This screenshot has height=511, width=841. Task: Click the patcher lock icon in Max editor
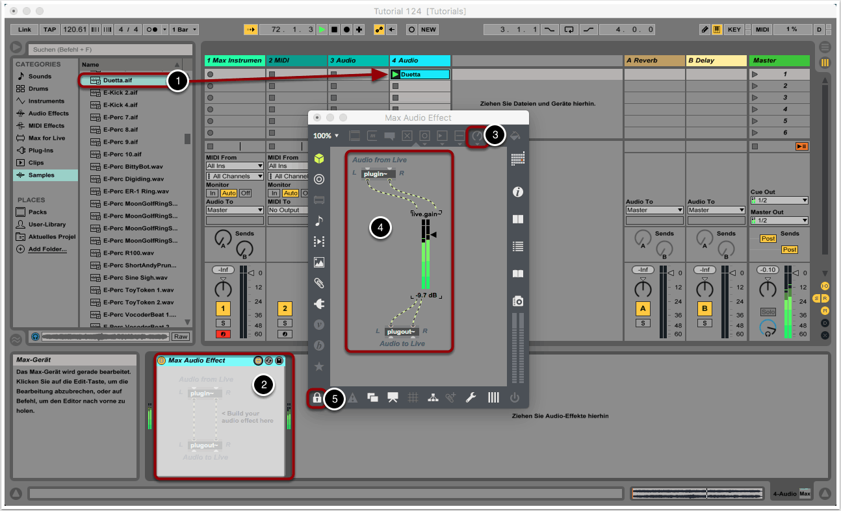317,398
